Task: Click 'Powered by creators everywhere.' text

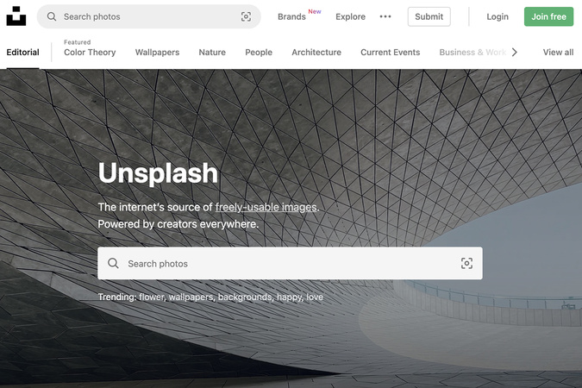Action: pyautogui.click(x=178, y=224)
